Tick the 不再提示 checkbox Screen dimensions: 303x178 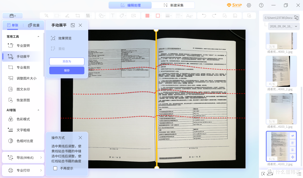click(55, 168)
